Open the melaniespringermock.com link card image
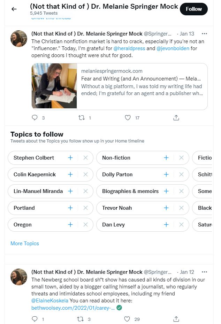Image resolution: width=221 pixels, height=324 pixels. 54,86
